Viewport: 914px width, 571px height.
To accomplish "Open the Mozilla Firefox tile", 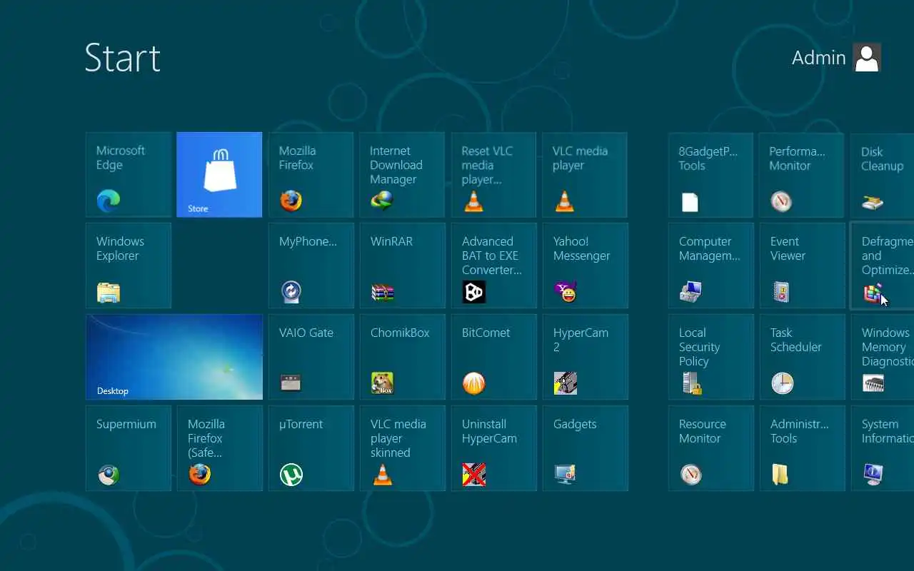I will coord(311,175).
